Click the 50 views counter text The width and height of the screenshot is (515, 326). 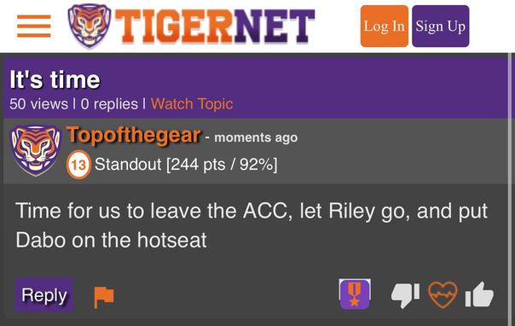(x=38, y=104)
